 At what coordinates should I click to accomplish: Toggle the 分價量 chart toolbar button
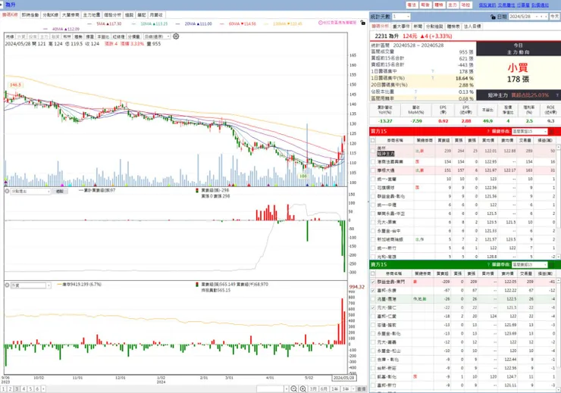click(x=134, y=36)
